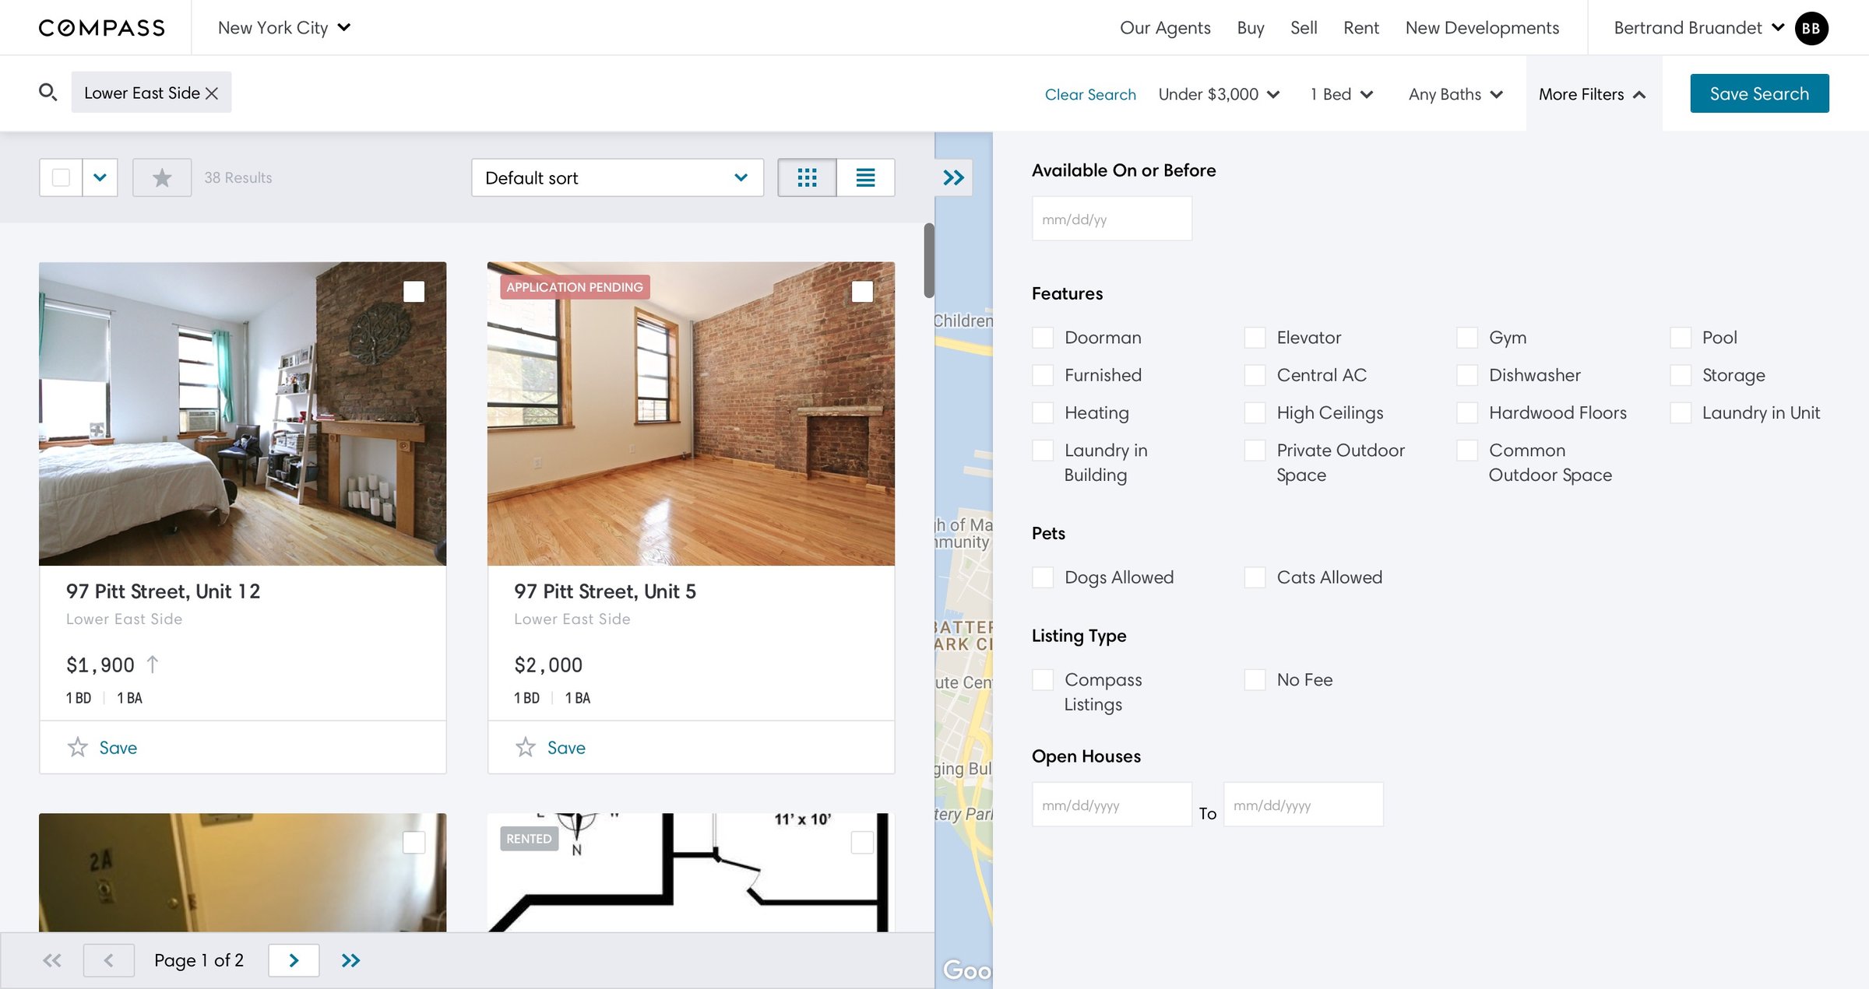Image resolution: width=1869 pixels, height=989 pixels.
Task: Select the 97 Pitt Street Unit 12 listing checkbox
Action: 414,292
